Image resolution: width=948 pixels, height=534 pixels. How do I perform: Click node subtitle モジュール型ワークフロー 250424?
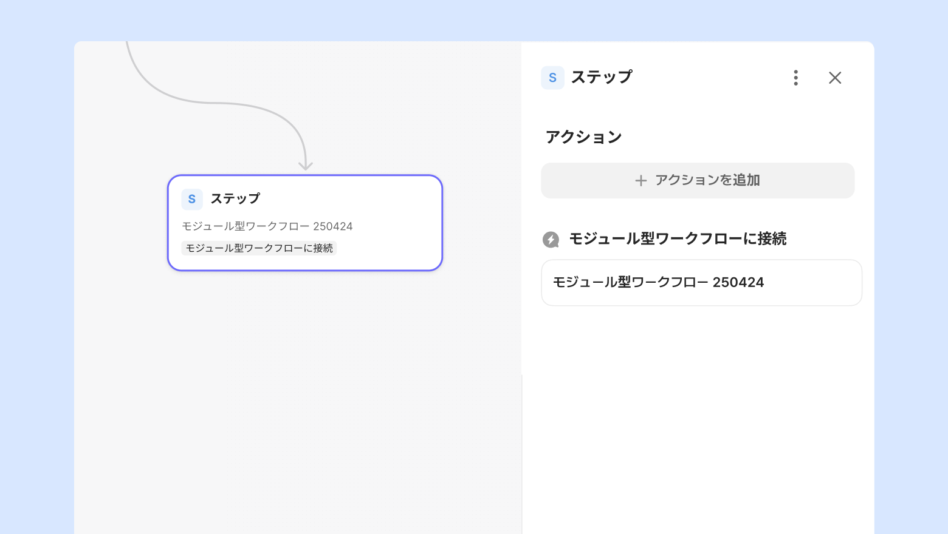267,226
